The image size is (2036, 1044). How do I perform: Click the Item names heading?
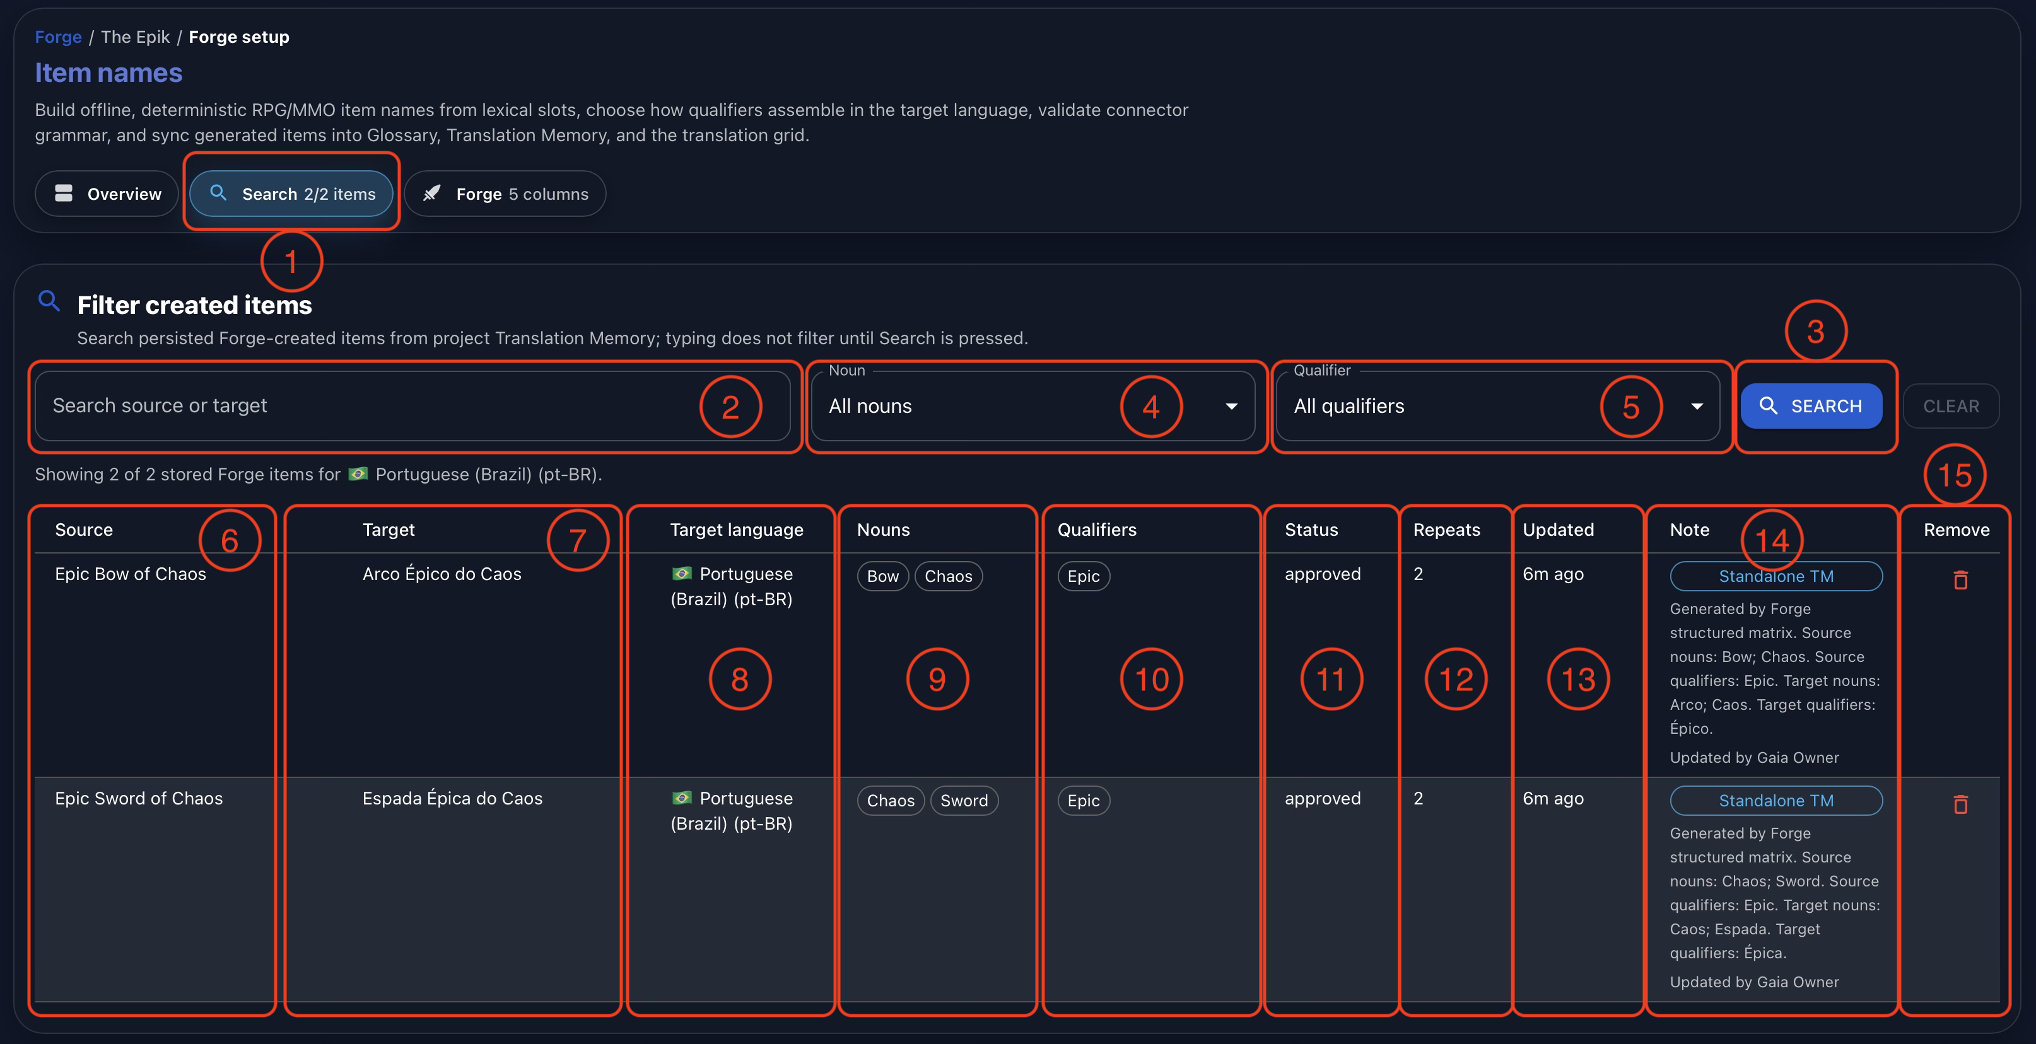click(x=108, y=72)
